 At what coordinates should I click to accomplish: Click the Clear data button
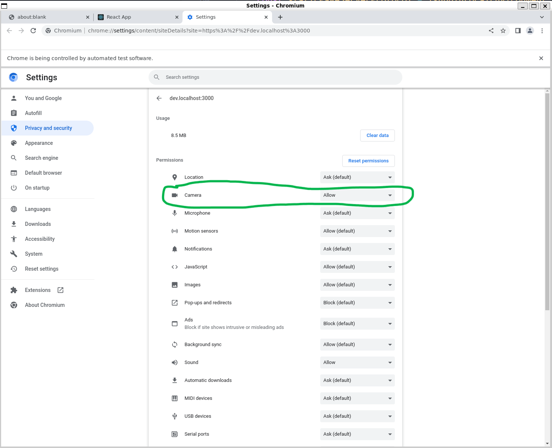[x=377, y=136]
